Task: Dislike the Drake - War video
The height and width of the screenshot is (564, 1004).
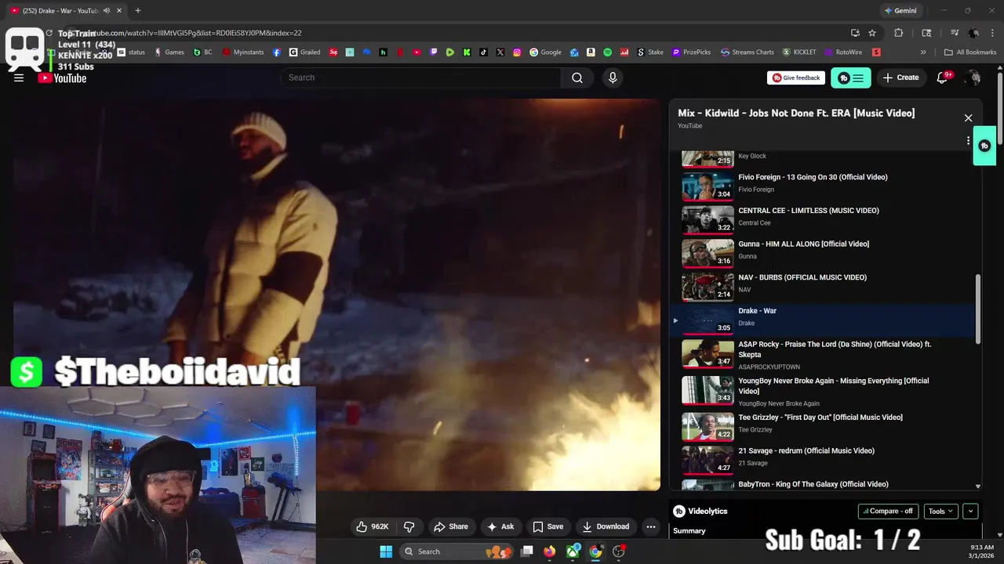Action: coord(409,526)
